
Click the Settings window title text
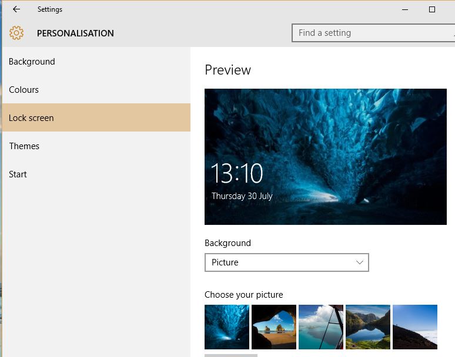[50, 9]
